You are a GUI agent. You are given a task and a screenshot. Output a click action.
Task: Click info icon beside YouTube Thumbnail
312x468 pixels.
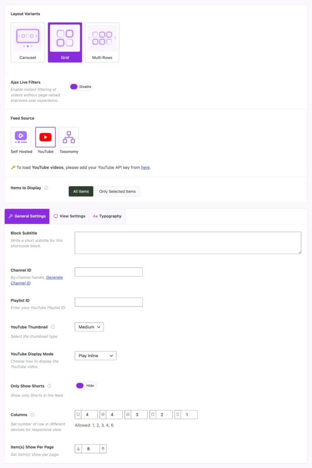53,327
